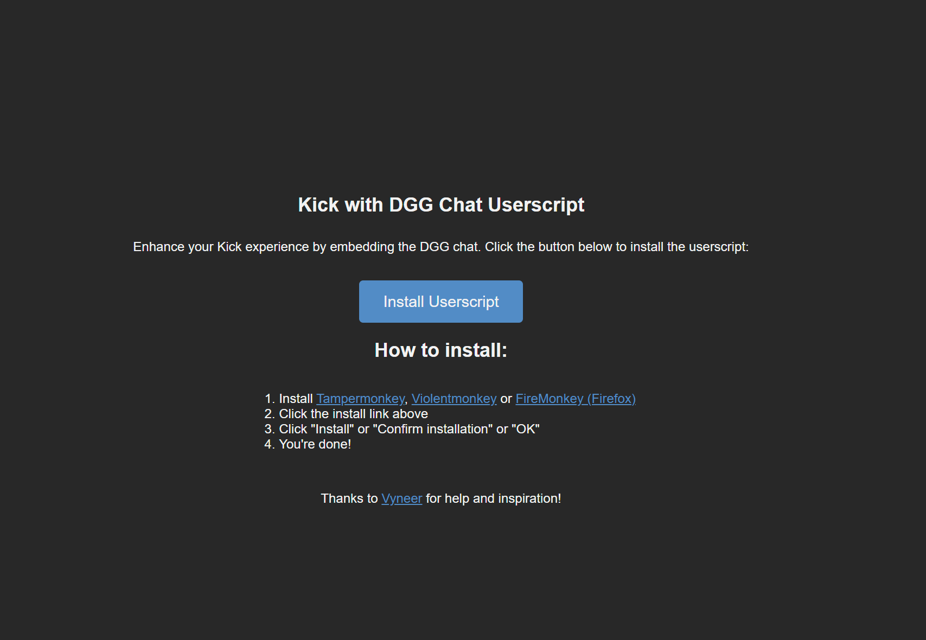Visit Vyneer's linked page
The image size is (926, 640).
point(401,498)
